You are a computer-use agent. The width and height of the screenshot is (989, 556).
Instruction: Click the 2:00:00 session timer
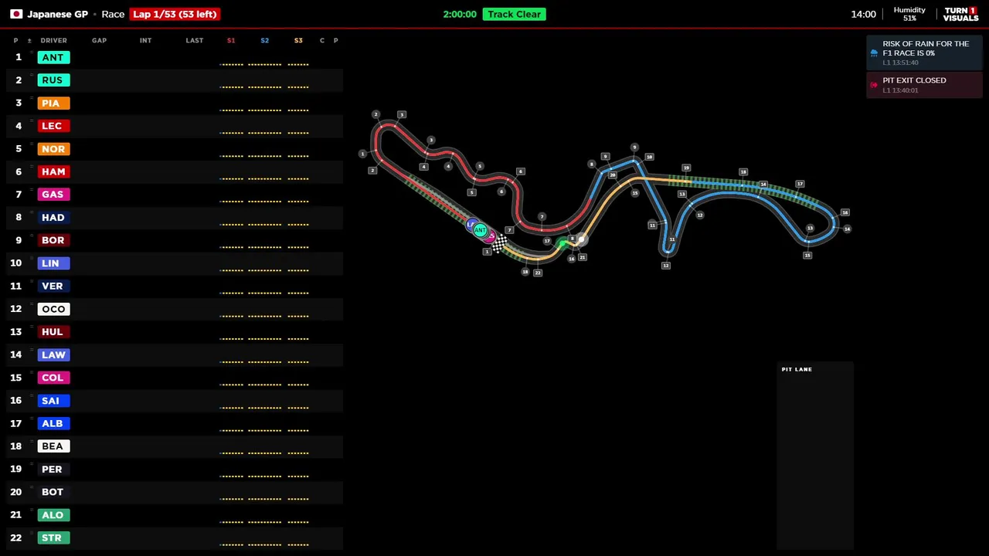click(x=460, y=14)
